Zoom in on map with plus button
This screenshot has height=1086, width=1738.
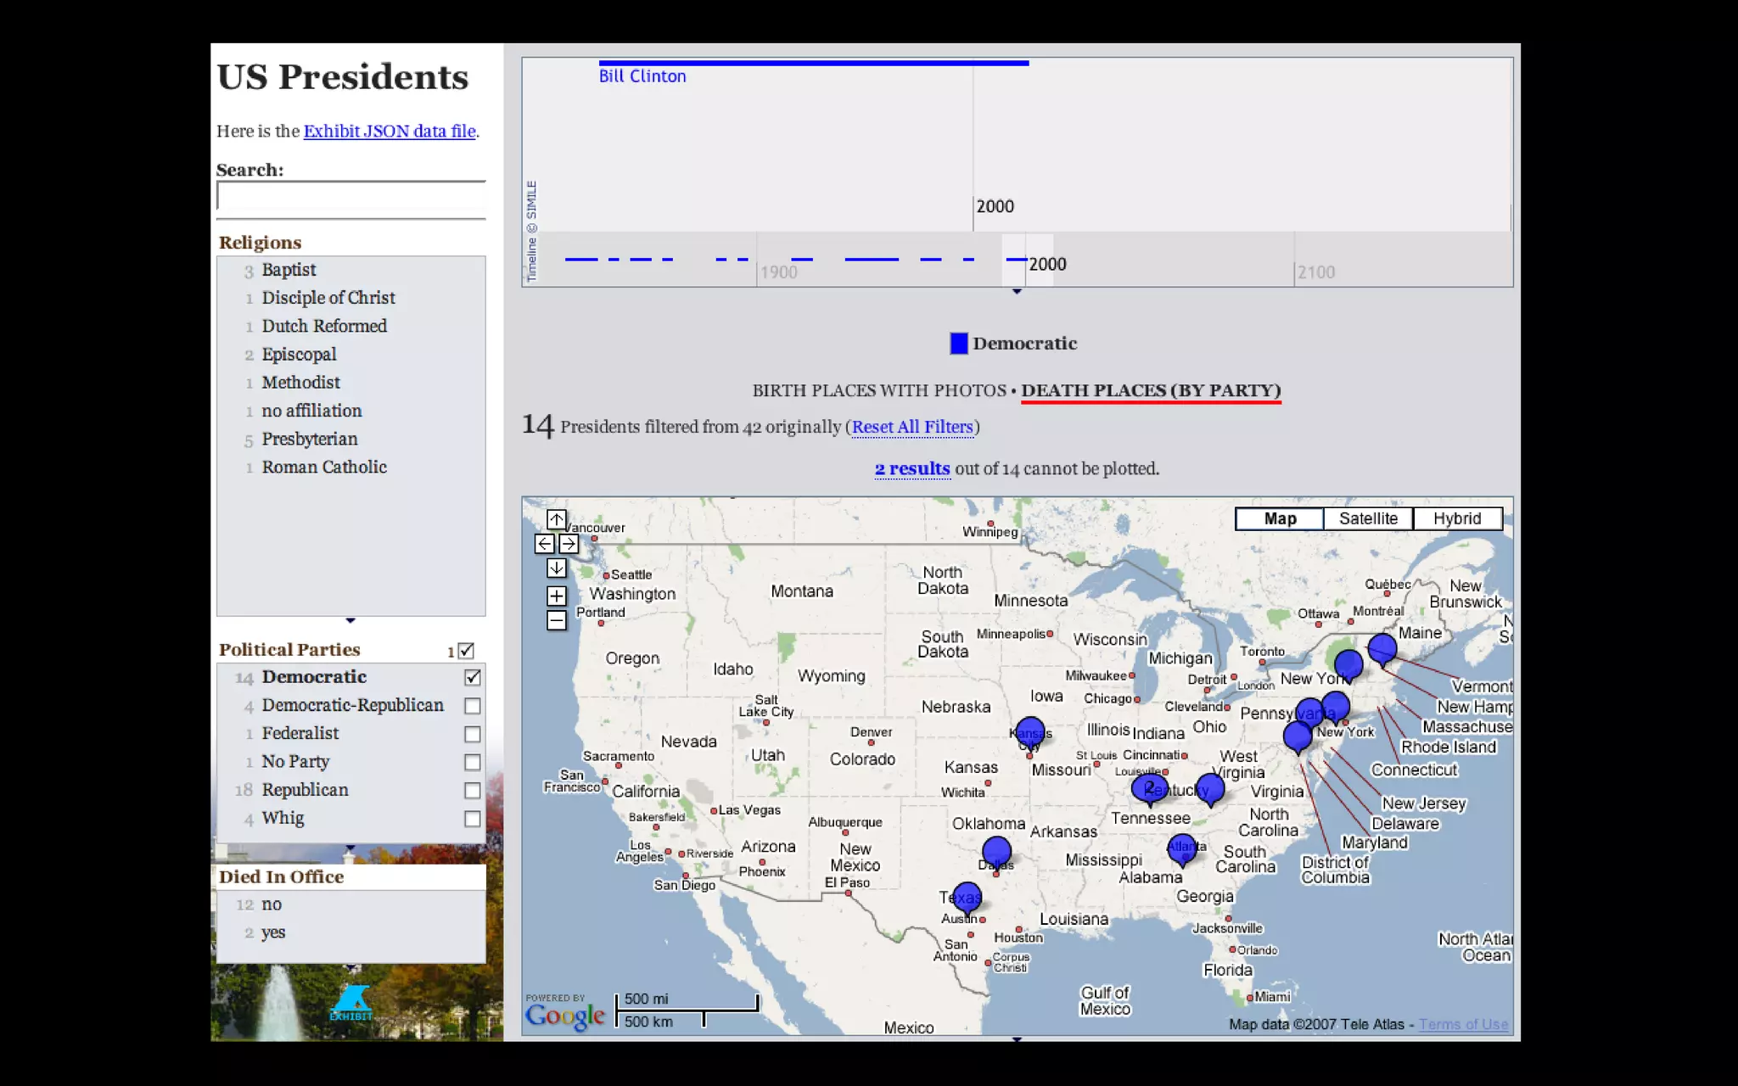(x=556, y=596)
